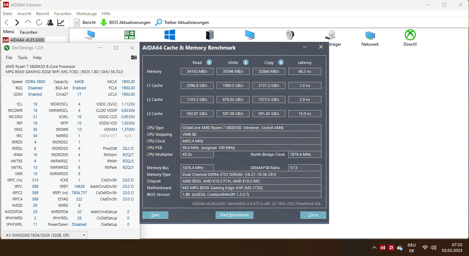Open ZenTimings Tools menu

click(x=23, y=58)
